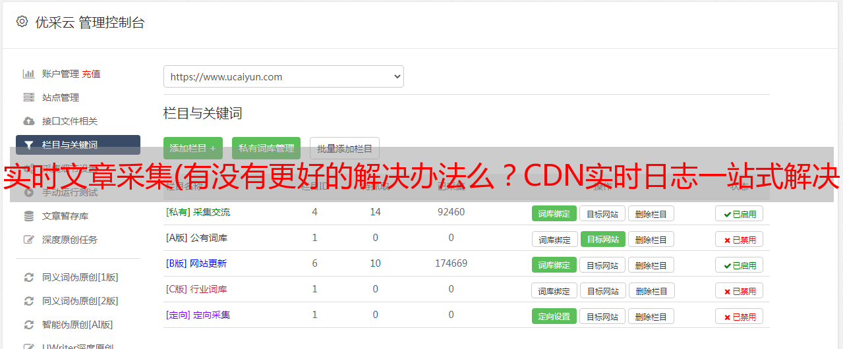Click the 92460 collected count cell
843x349 pixels.
coord(451,212)
